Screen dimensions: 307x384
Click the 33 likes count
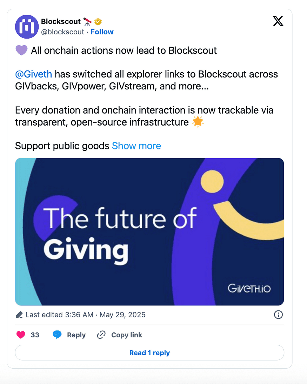click(35, 335)
